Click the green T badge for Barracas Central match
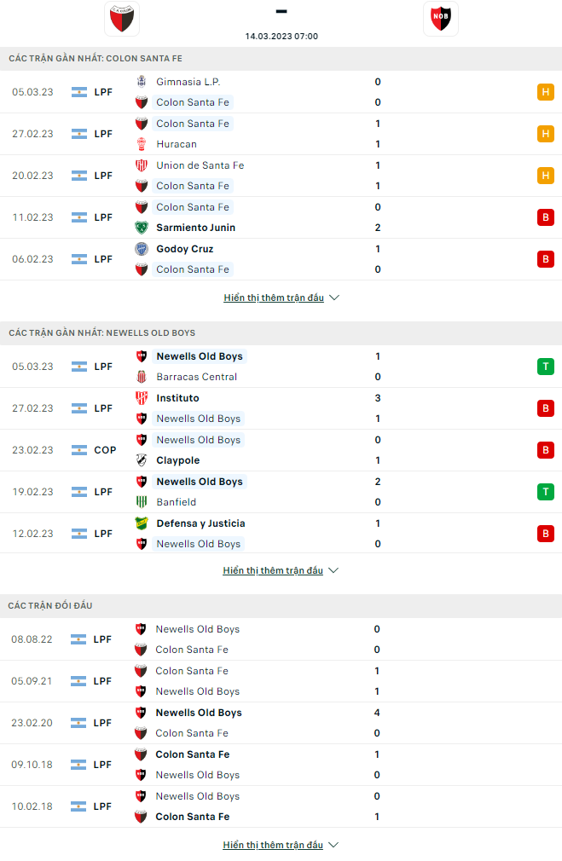This screenshot has width=562, height=861. click(x=546, y=367)
